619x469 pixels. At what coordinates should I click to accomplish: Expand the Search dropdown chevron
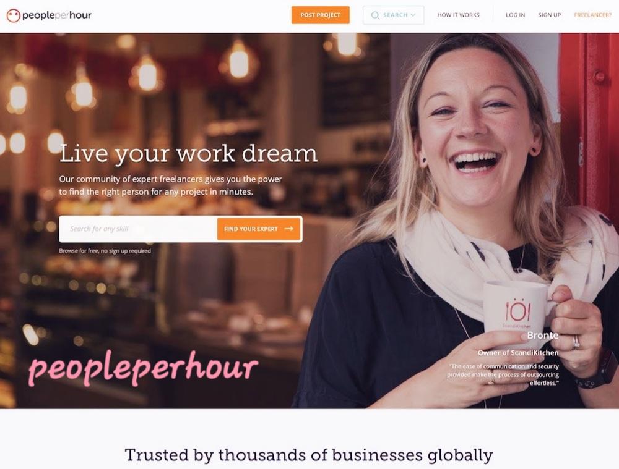[x=413, y=15]
